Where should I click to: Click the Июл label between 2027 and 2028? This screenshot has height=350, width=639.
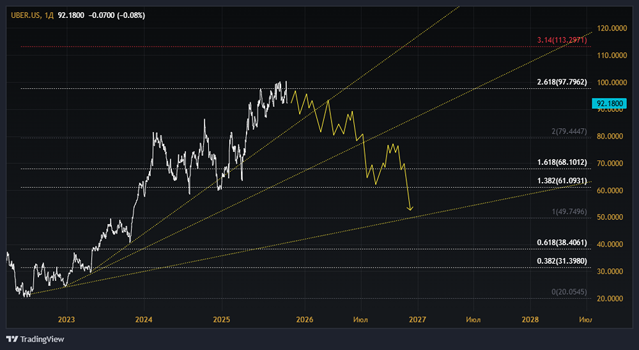[x=473, y=319]
